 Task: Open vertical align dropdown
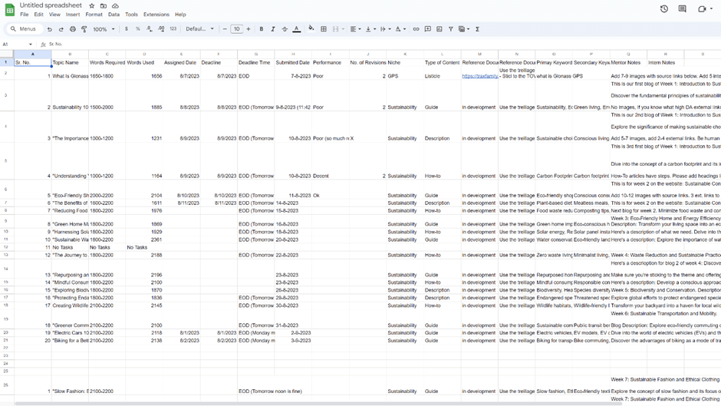(x=370, y=29)
